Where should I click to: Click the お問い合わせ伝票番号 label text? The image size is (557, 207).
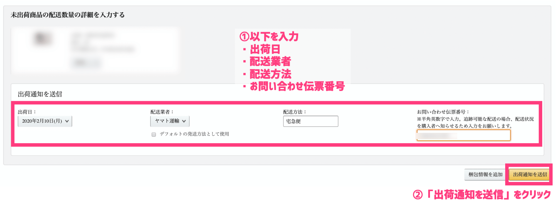pyautogui.click(x=443, y=112)
